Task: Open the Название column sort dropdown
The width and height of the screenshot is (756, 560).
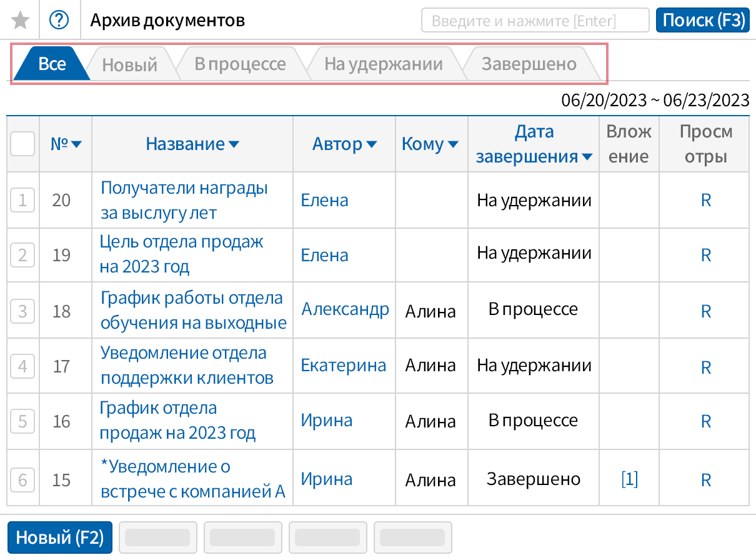Action: (x=232, y=144)
